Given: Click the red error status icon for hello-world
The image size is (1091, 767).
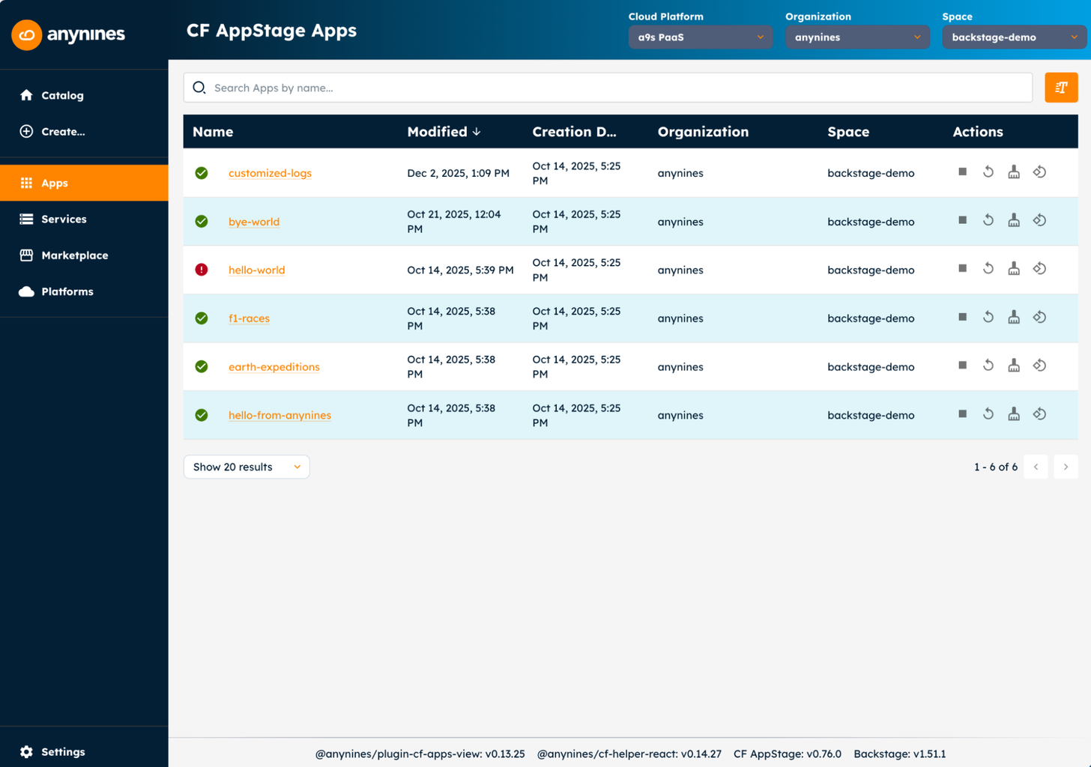Looking at the screenshot, I should (202, 270).
